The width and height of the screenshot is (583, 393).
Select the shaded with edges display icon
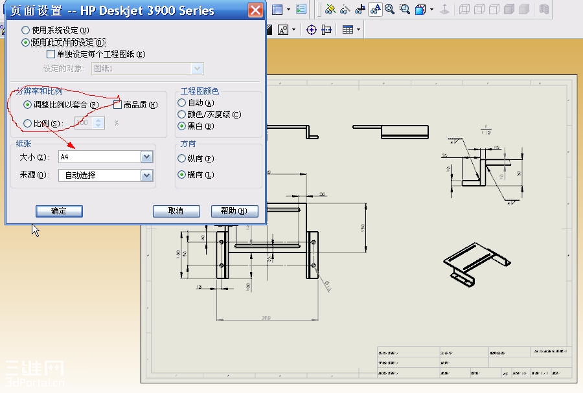[x=509, y=9]
